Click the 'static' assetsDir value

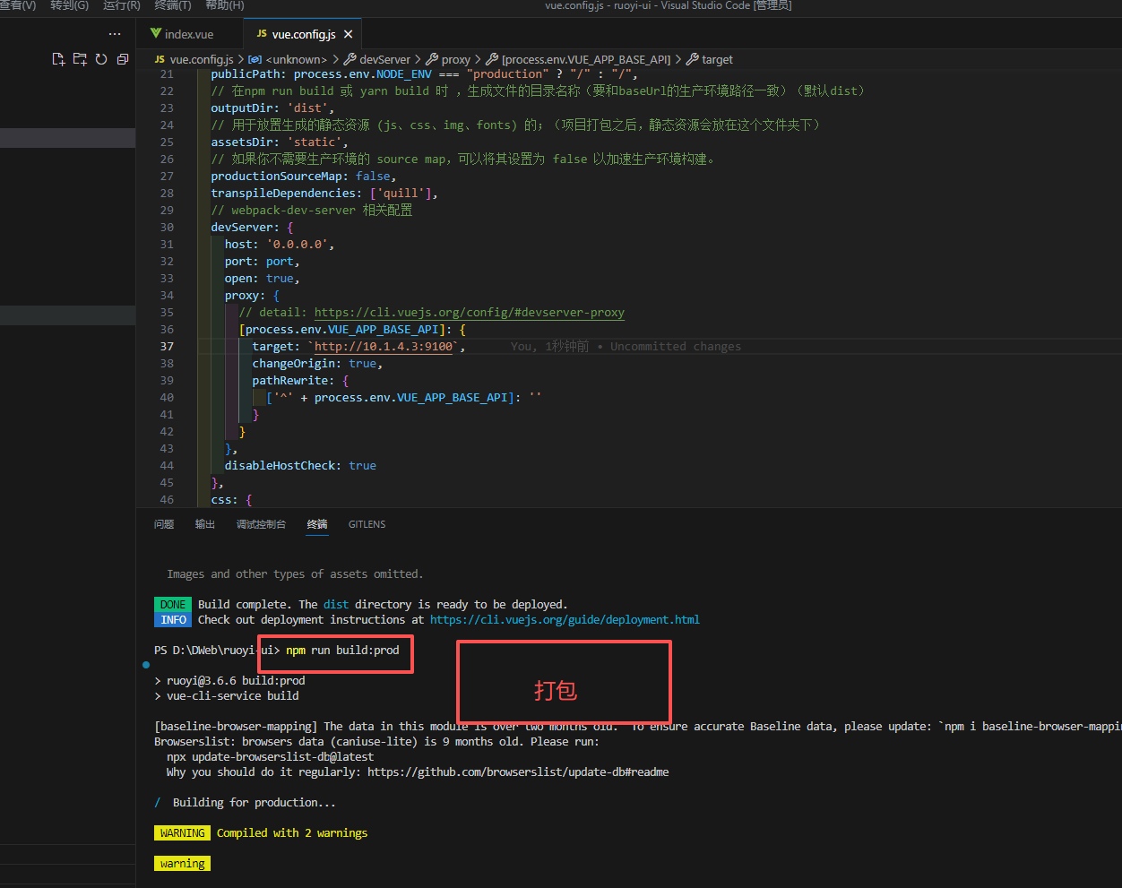coord(315,142)
